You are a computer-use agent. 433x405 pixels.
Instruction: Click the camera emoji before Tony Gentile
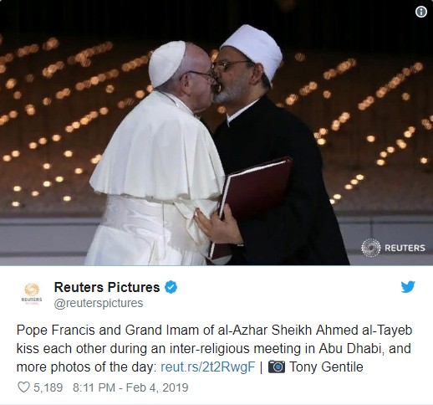[x=277, y=367]
